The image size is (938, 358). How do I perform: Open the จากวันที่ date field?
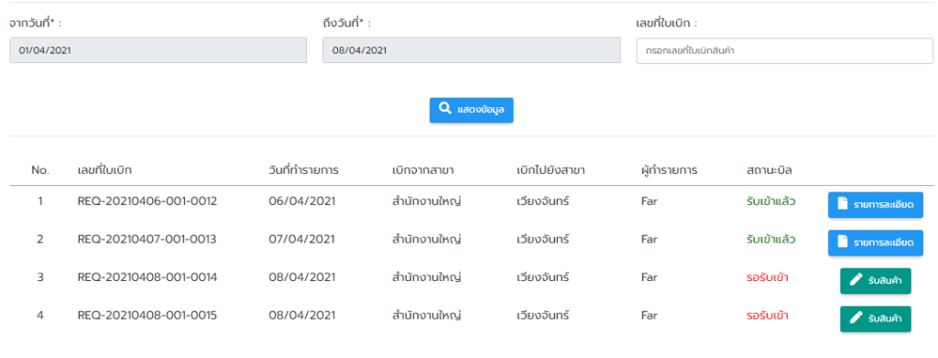click(158, 50)
